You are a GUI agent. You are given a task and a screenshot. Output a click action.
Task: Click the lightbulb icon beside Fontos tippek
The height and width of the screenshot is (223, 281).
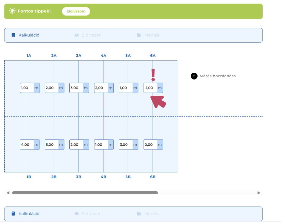click(12, 11)
